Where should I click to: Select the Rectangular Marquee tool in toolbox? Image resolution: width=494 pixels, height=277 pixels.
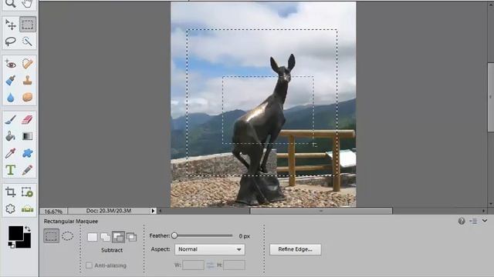click(28, 25)
